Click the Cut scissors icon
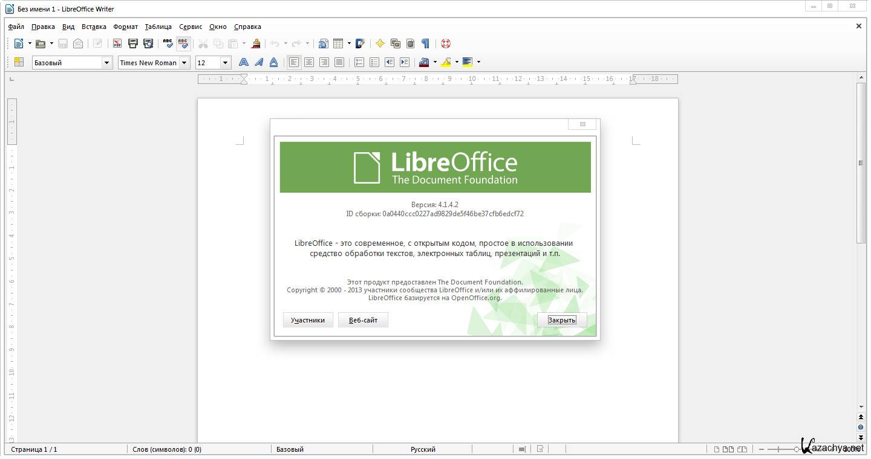The height and width of the screenshot is (459, 871). [x=203, y=43]
